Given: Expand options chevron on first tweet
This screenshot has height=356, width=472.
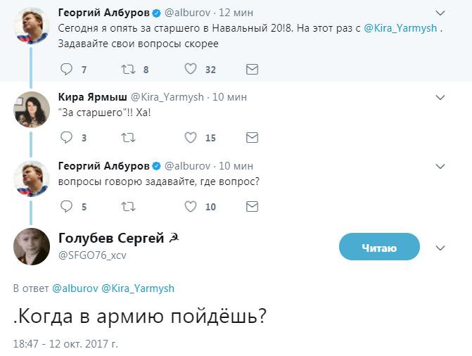Looking at the screenshot, I should tap(440, 13).
